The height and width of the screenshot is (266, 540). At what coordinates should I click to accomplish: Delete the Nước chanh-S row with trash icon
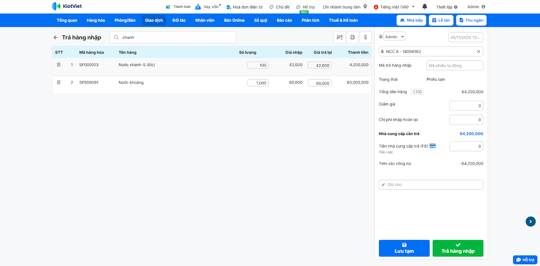[59, 64]
